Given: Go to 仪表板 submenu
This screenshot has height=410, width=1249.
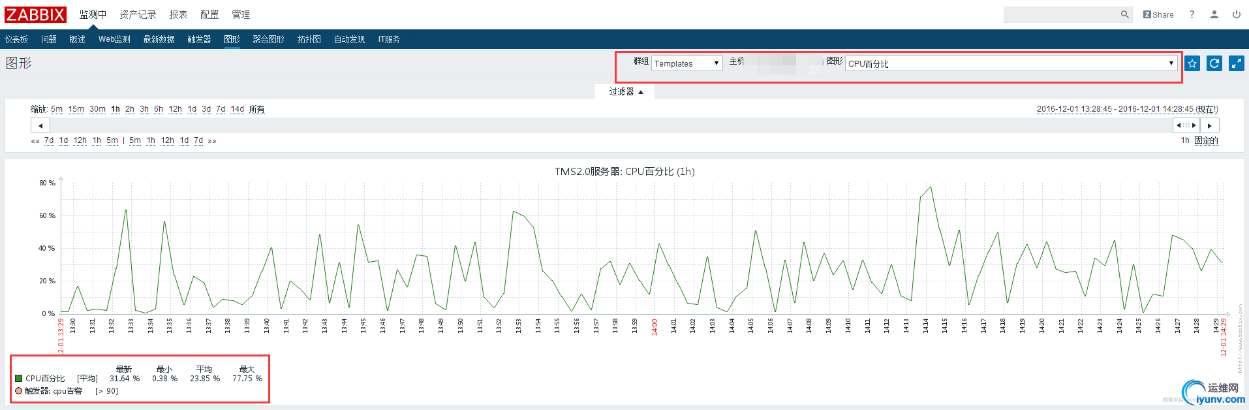Looking at the screenshot, I should (16, 39).
